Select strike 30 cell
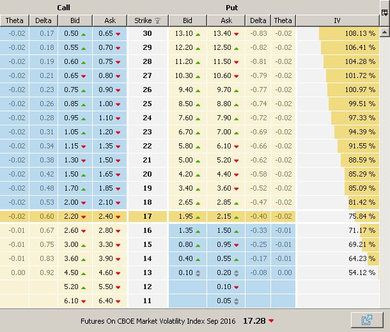The width and height of the screenshot is (390, 332). (148, 33)
